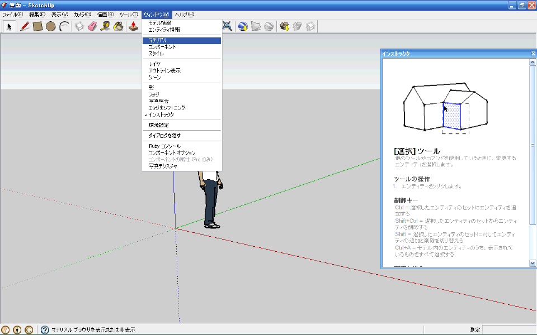Viewport: 537px width, 335px height.
Task: Expand the ファイル menu
Action: pos(13,15)
